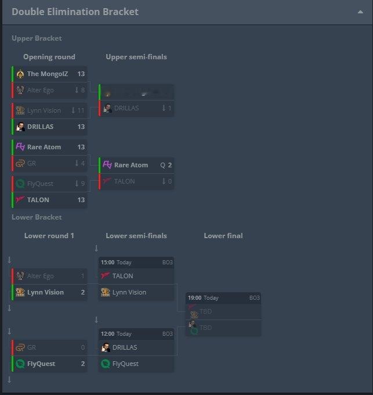Click Alter Ego logo in lower round 1

(20, 276)
